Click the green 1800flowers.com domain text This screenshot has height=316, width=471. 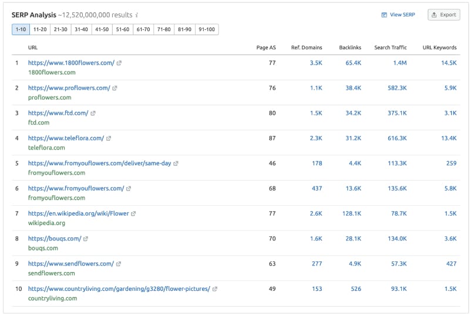pyautogui.click(x=52, y=73)
